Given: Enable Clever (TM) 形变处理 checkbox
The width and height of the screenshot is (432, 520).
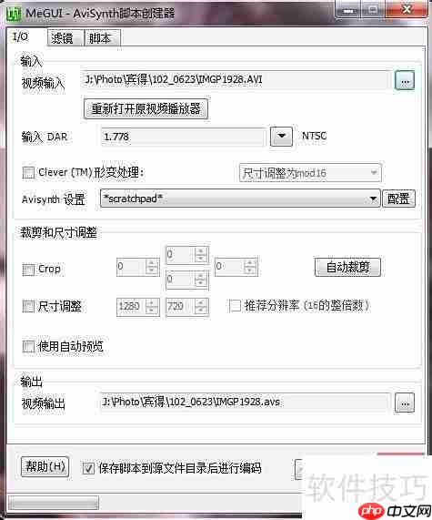Looking at the screenshot, I should (28, 172).
